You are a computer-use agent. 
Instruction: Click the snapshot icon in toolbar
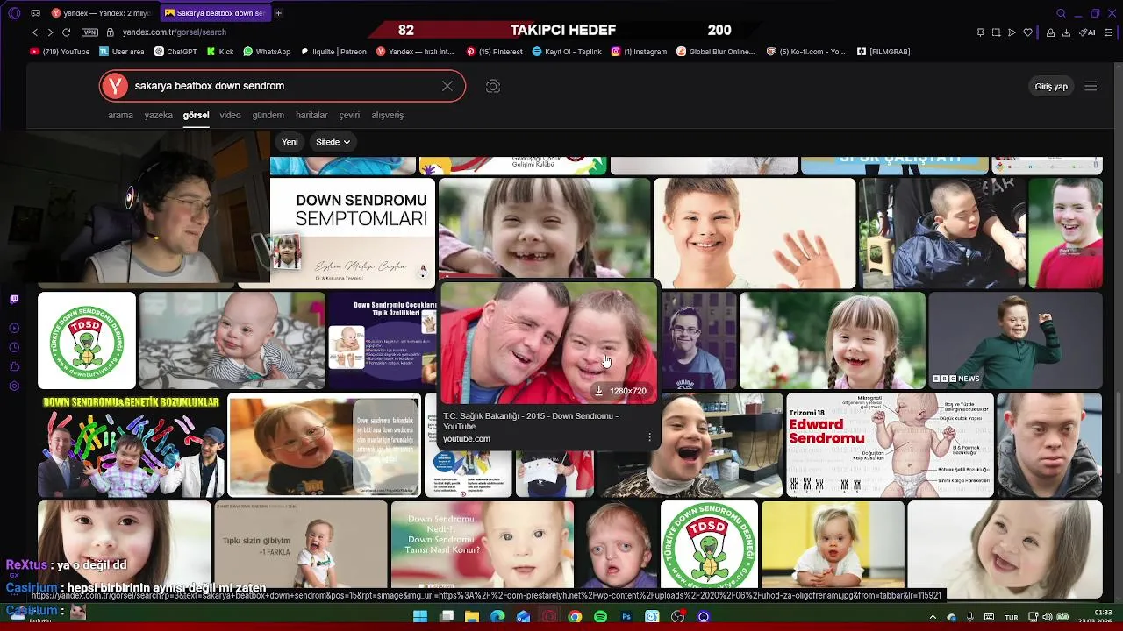click(x=996, y=32)
